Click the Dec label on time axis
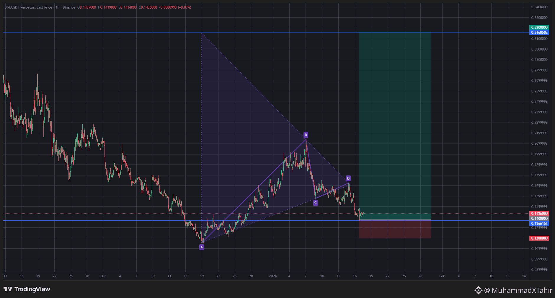Screen dimensions: 555x298 pyautogui.click(x=103, y=276)
